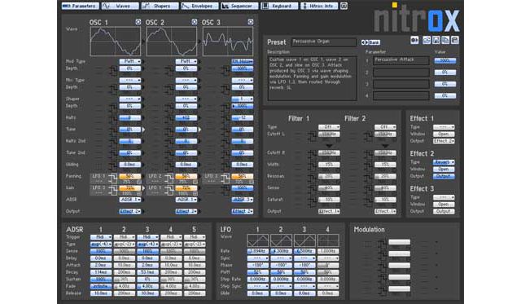This screenshot has width=521, height=304.
Task: Click the Effect 2 Window Open button
Action: pos(444,169)
